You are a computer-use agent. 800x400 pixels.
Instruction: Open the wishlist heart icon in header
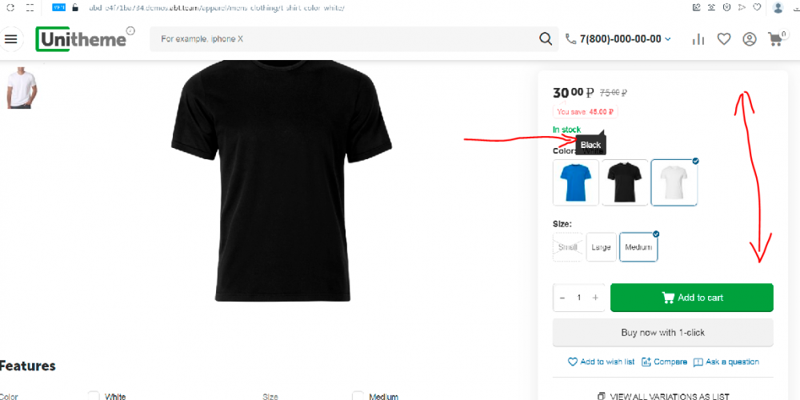724,39
